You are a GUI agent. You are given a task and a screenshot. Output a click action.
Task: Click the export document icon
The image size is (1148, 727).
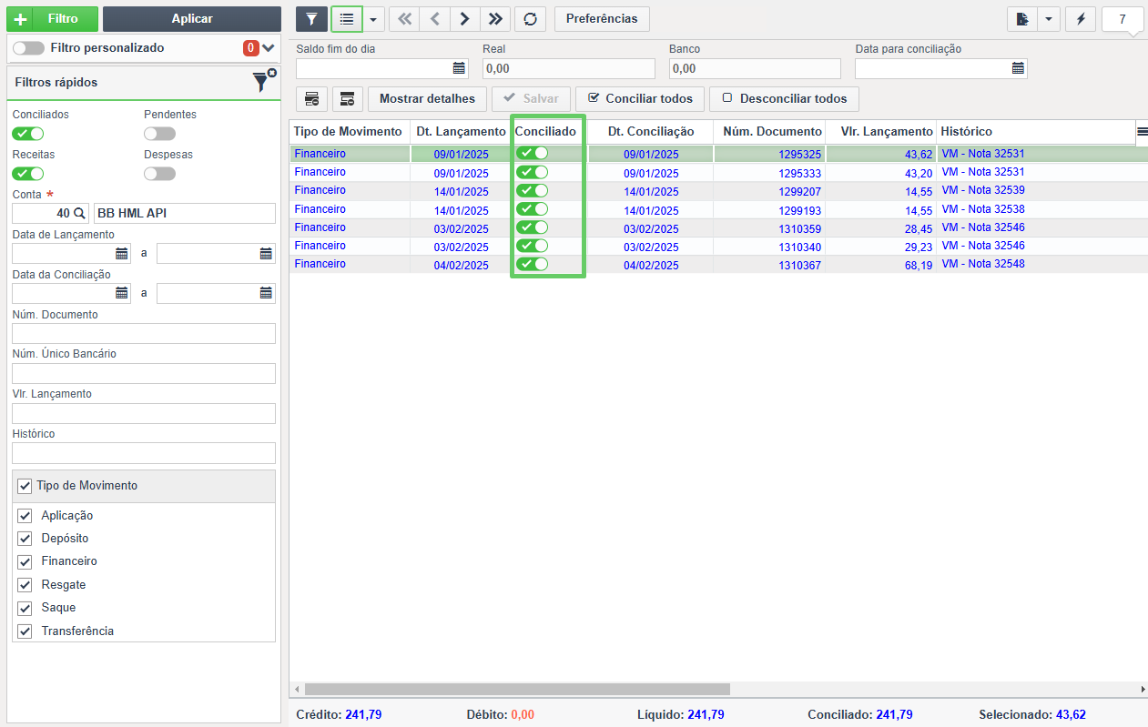point(1022,19)
